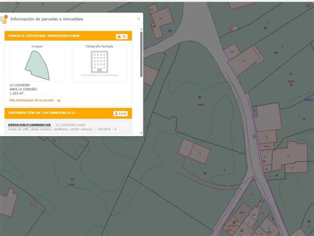
Task: Select parcel 04 on the map
Action: [276, 53]
